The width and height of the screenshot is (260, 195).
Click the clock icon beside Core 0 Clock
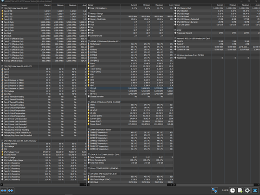2,22
